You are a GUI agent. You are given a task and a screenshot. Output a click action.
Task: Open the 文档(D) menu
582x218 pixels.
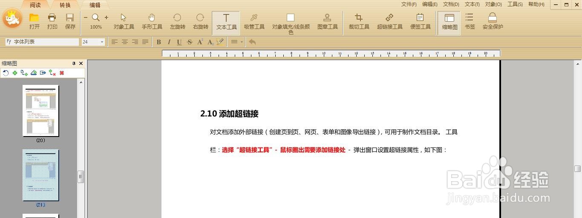[x=451, y=4]
